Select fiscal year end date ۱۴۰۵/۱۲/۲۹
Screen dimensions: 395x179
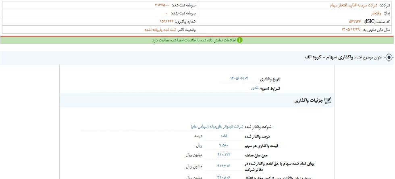[x=351, y=30]
